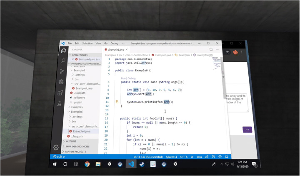Open the Windows Start menu
The width and height of the screenshot is (300, 176).
[55, 164]
